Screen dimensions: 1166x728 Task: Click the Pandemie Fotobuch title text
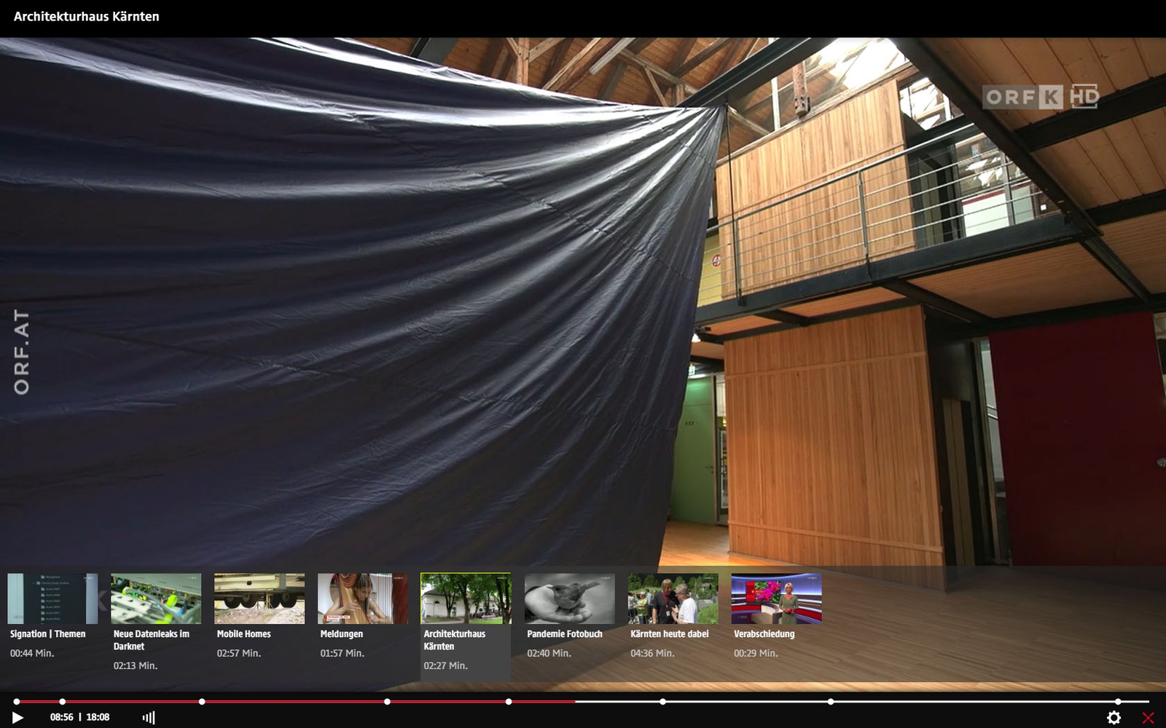565,634
